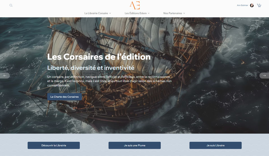Click the La Charte des Corsaires button
This screenshot has width=269, height=156.
65,97
